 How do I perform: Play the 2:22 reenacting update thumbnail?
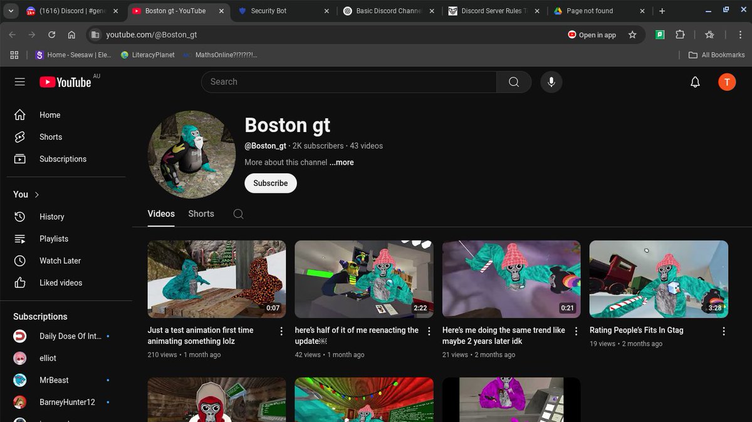point(364,279)
